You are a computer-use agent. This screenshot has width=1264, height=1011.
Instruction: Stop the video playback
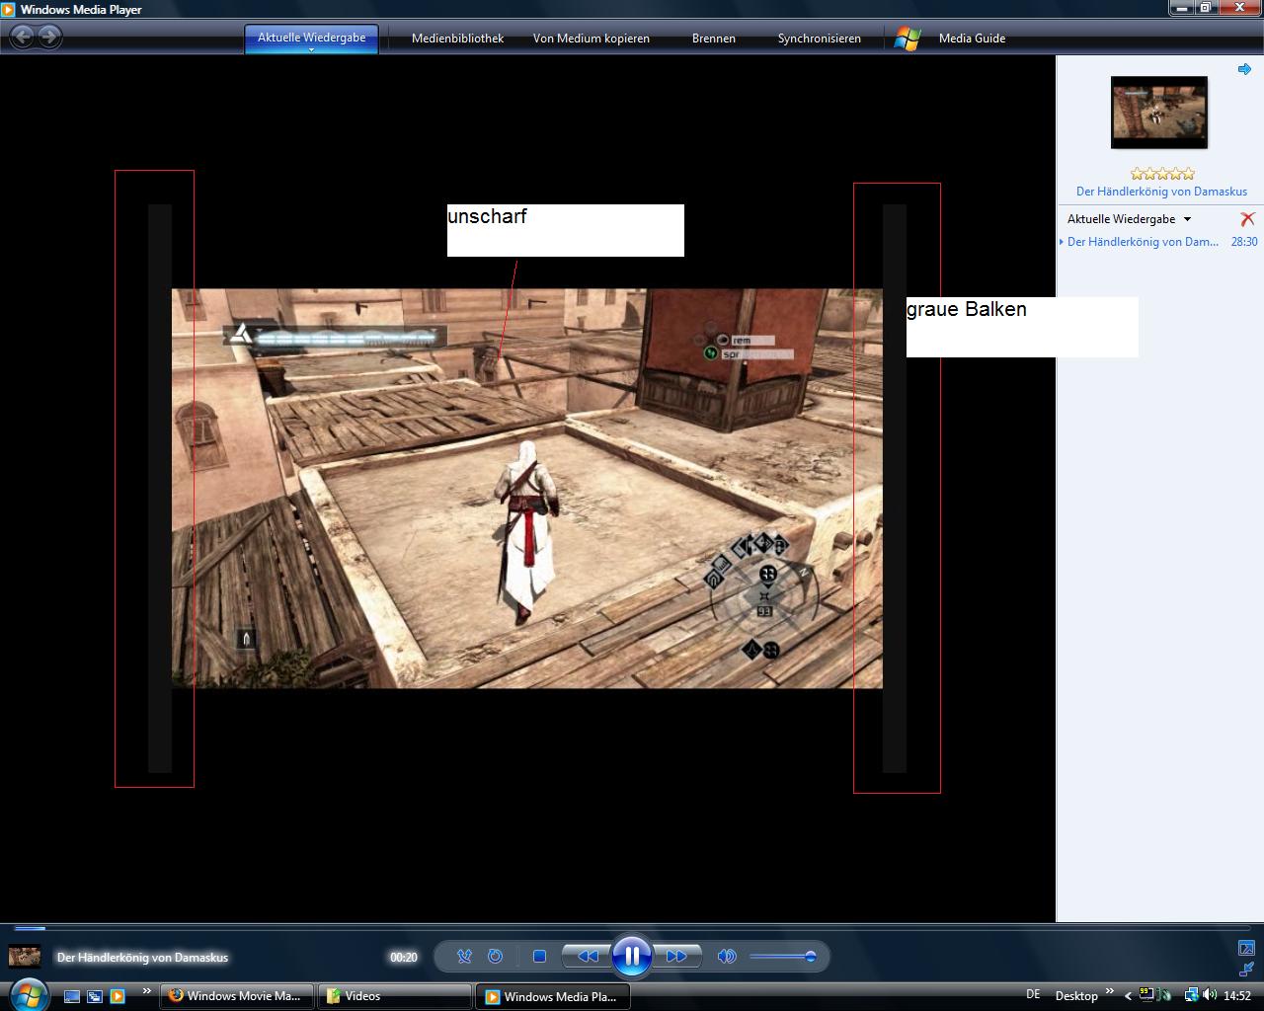539,956
